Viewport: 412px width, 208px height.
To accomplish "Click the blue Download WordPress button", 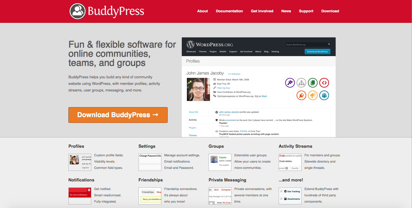I will pyautogui.click(x=317, y=52).
